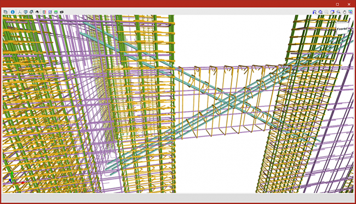
Task: Activate the orbit rotate view icon
Action: tap(332, 12)
